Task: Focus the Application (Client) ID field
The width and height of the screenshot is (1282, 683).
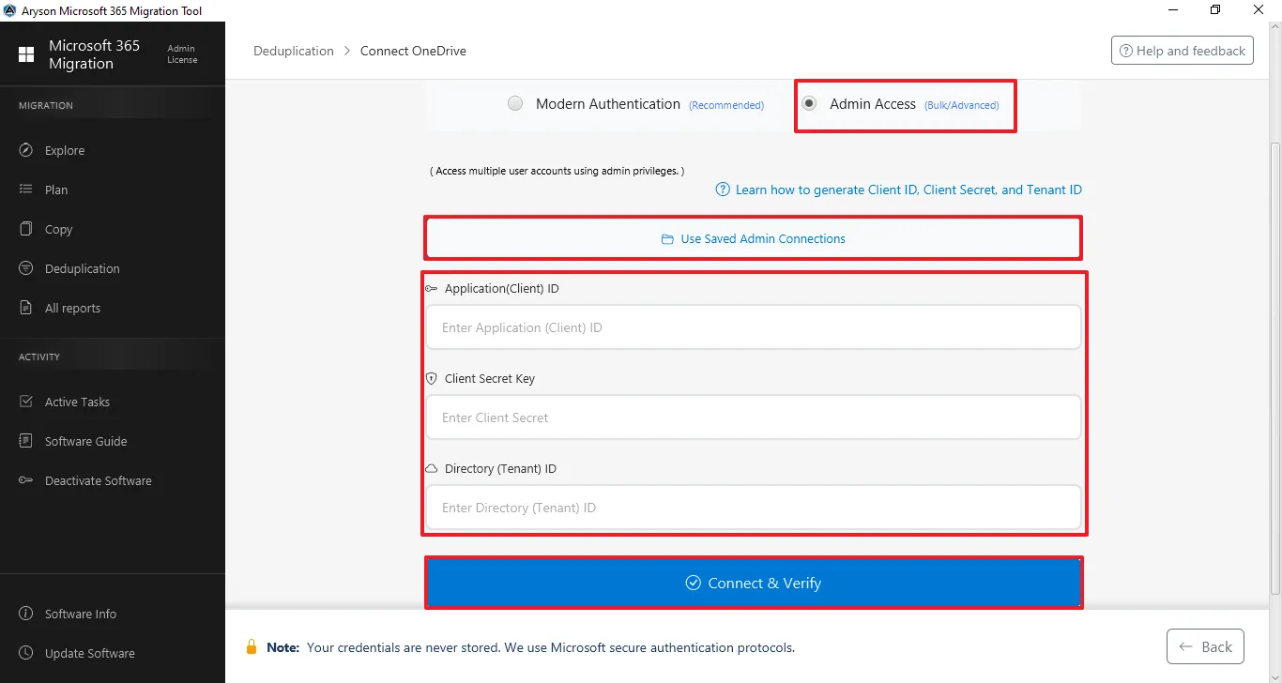Action: (754, 327)
